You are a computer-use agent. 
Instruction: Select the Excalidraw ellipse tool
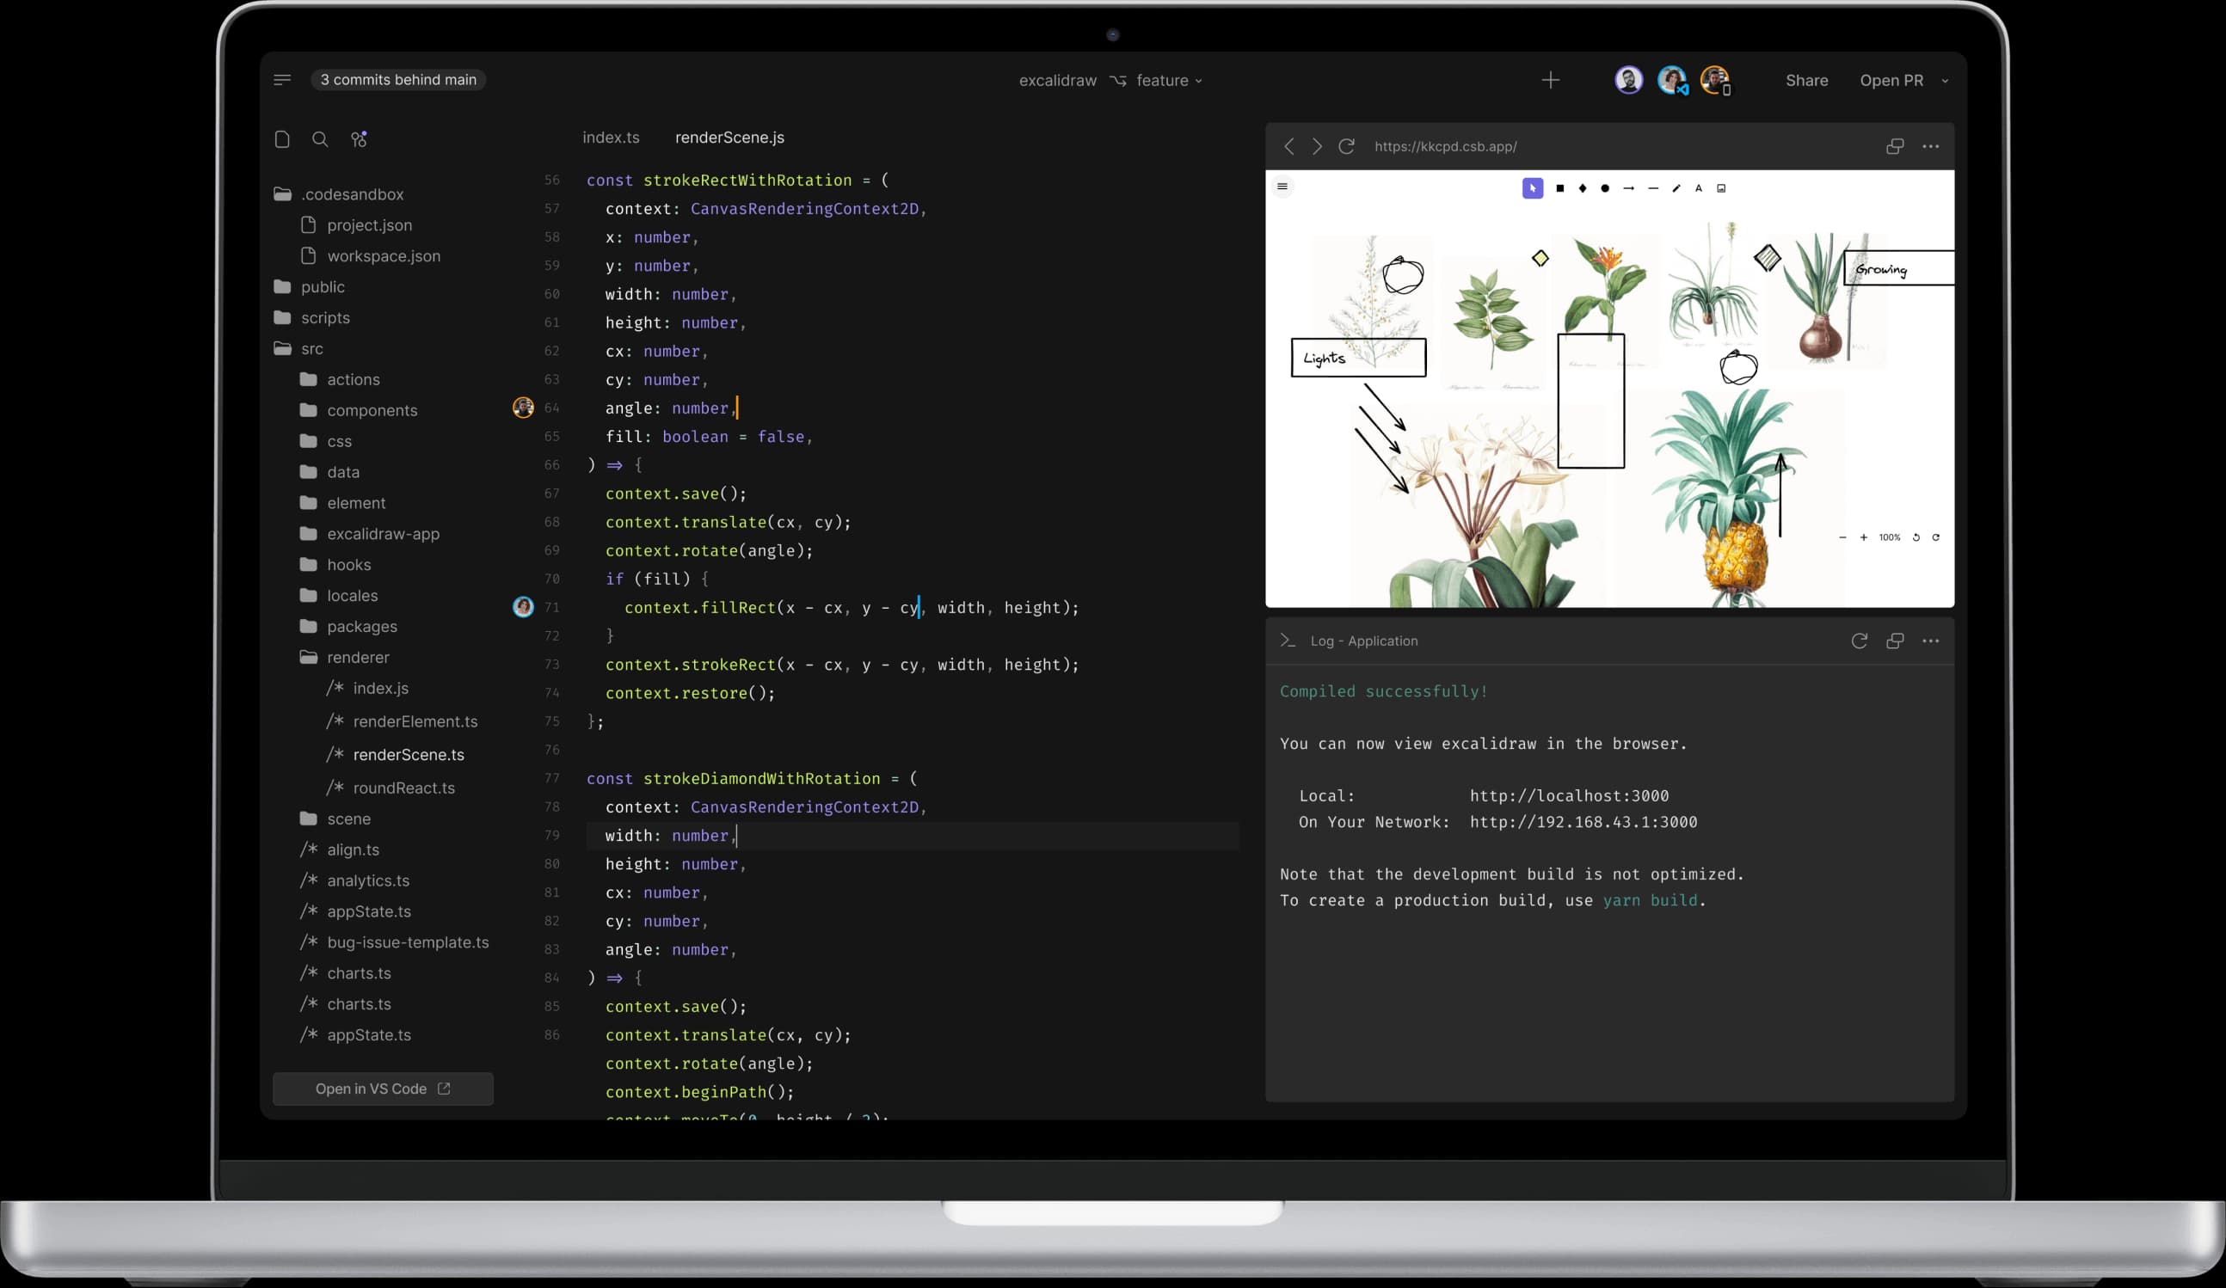1605,188
